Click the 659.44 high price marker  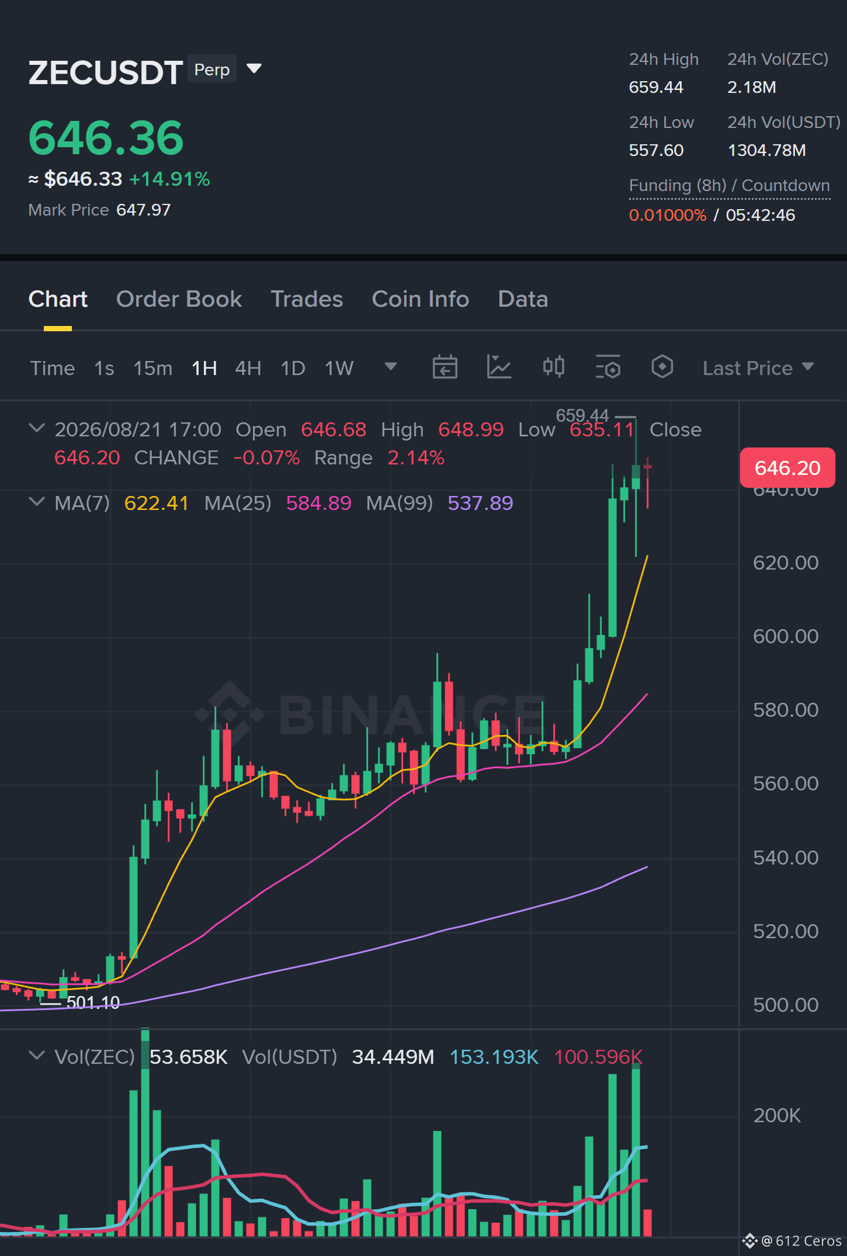coord(582,415)
